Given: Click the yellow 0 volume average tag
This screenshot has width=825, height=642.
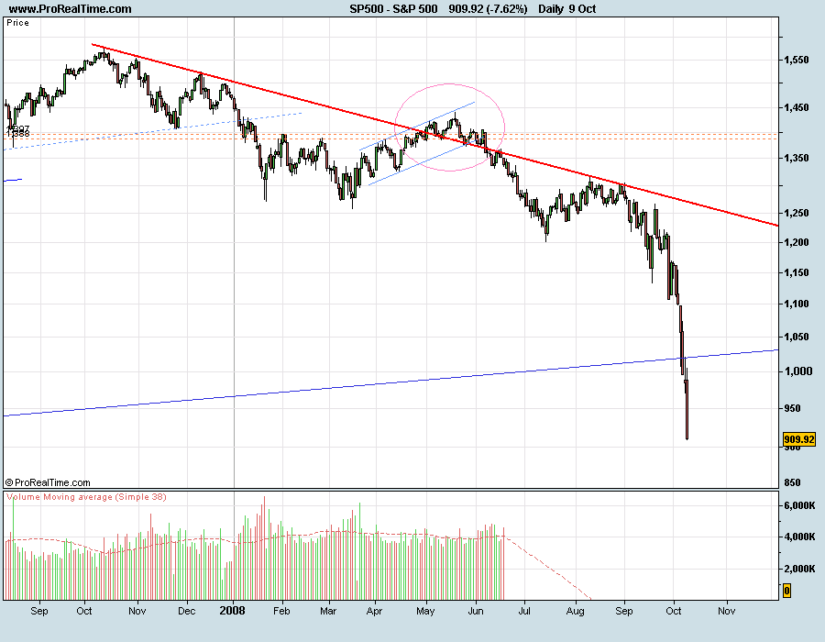Looking at the screenshot, I should pyautogui.click(x=786, y=591).
